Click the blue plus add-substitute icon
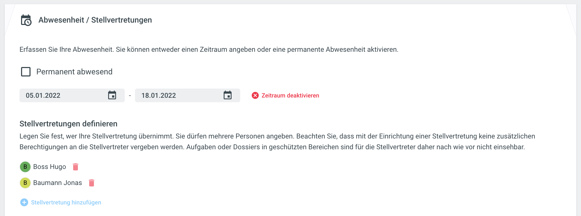The width and height of the screenshot is (581, 216). pyautogui.click(x=24, y=202)
